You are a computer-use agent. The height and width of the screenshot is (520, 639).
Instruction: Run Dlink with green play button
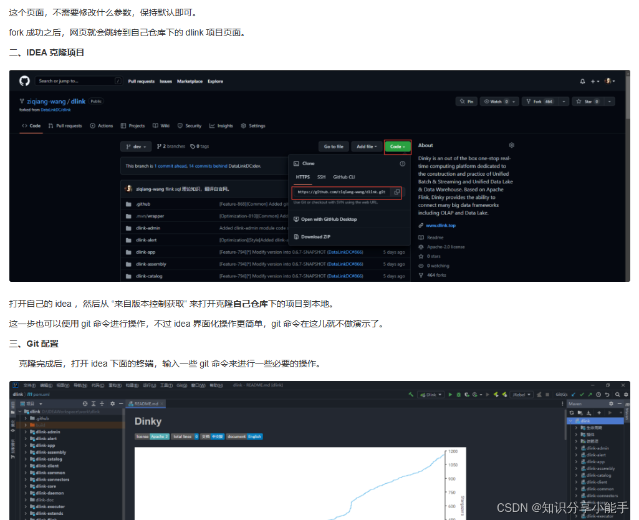(x=450, y=395)
